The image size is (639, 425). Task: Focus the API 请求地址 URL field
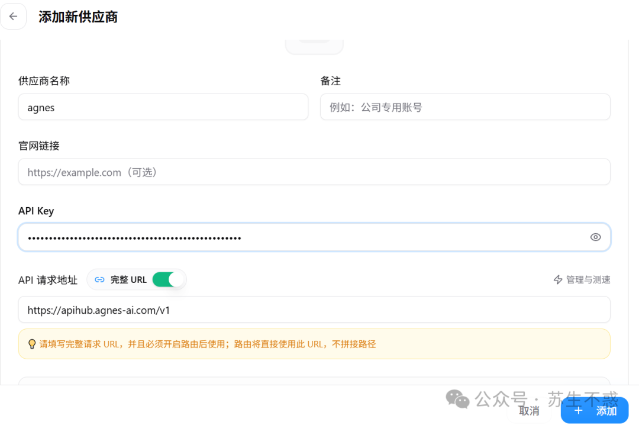[x=314, y=310]
